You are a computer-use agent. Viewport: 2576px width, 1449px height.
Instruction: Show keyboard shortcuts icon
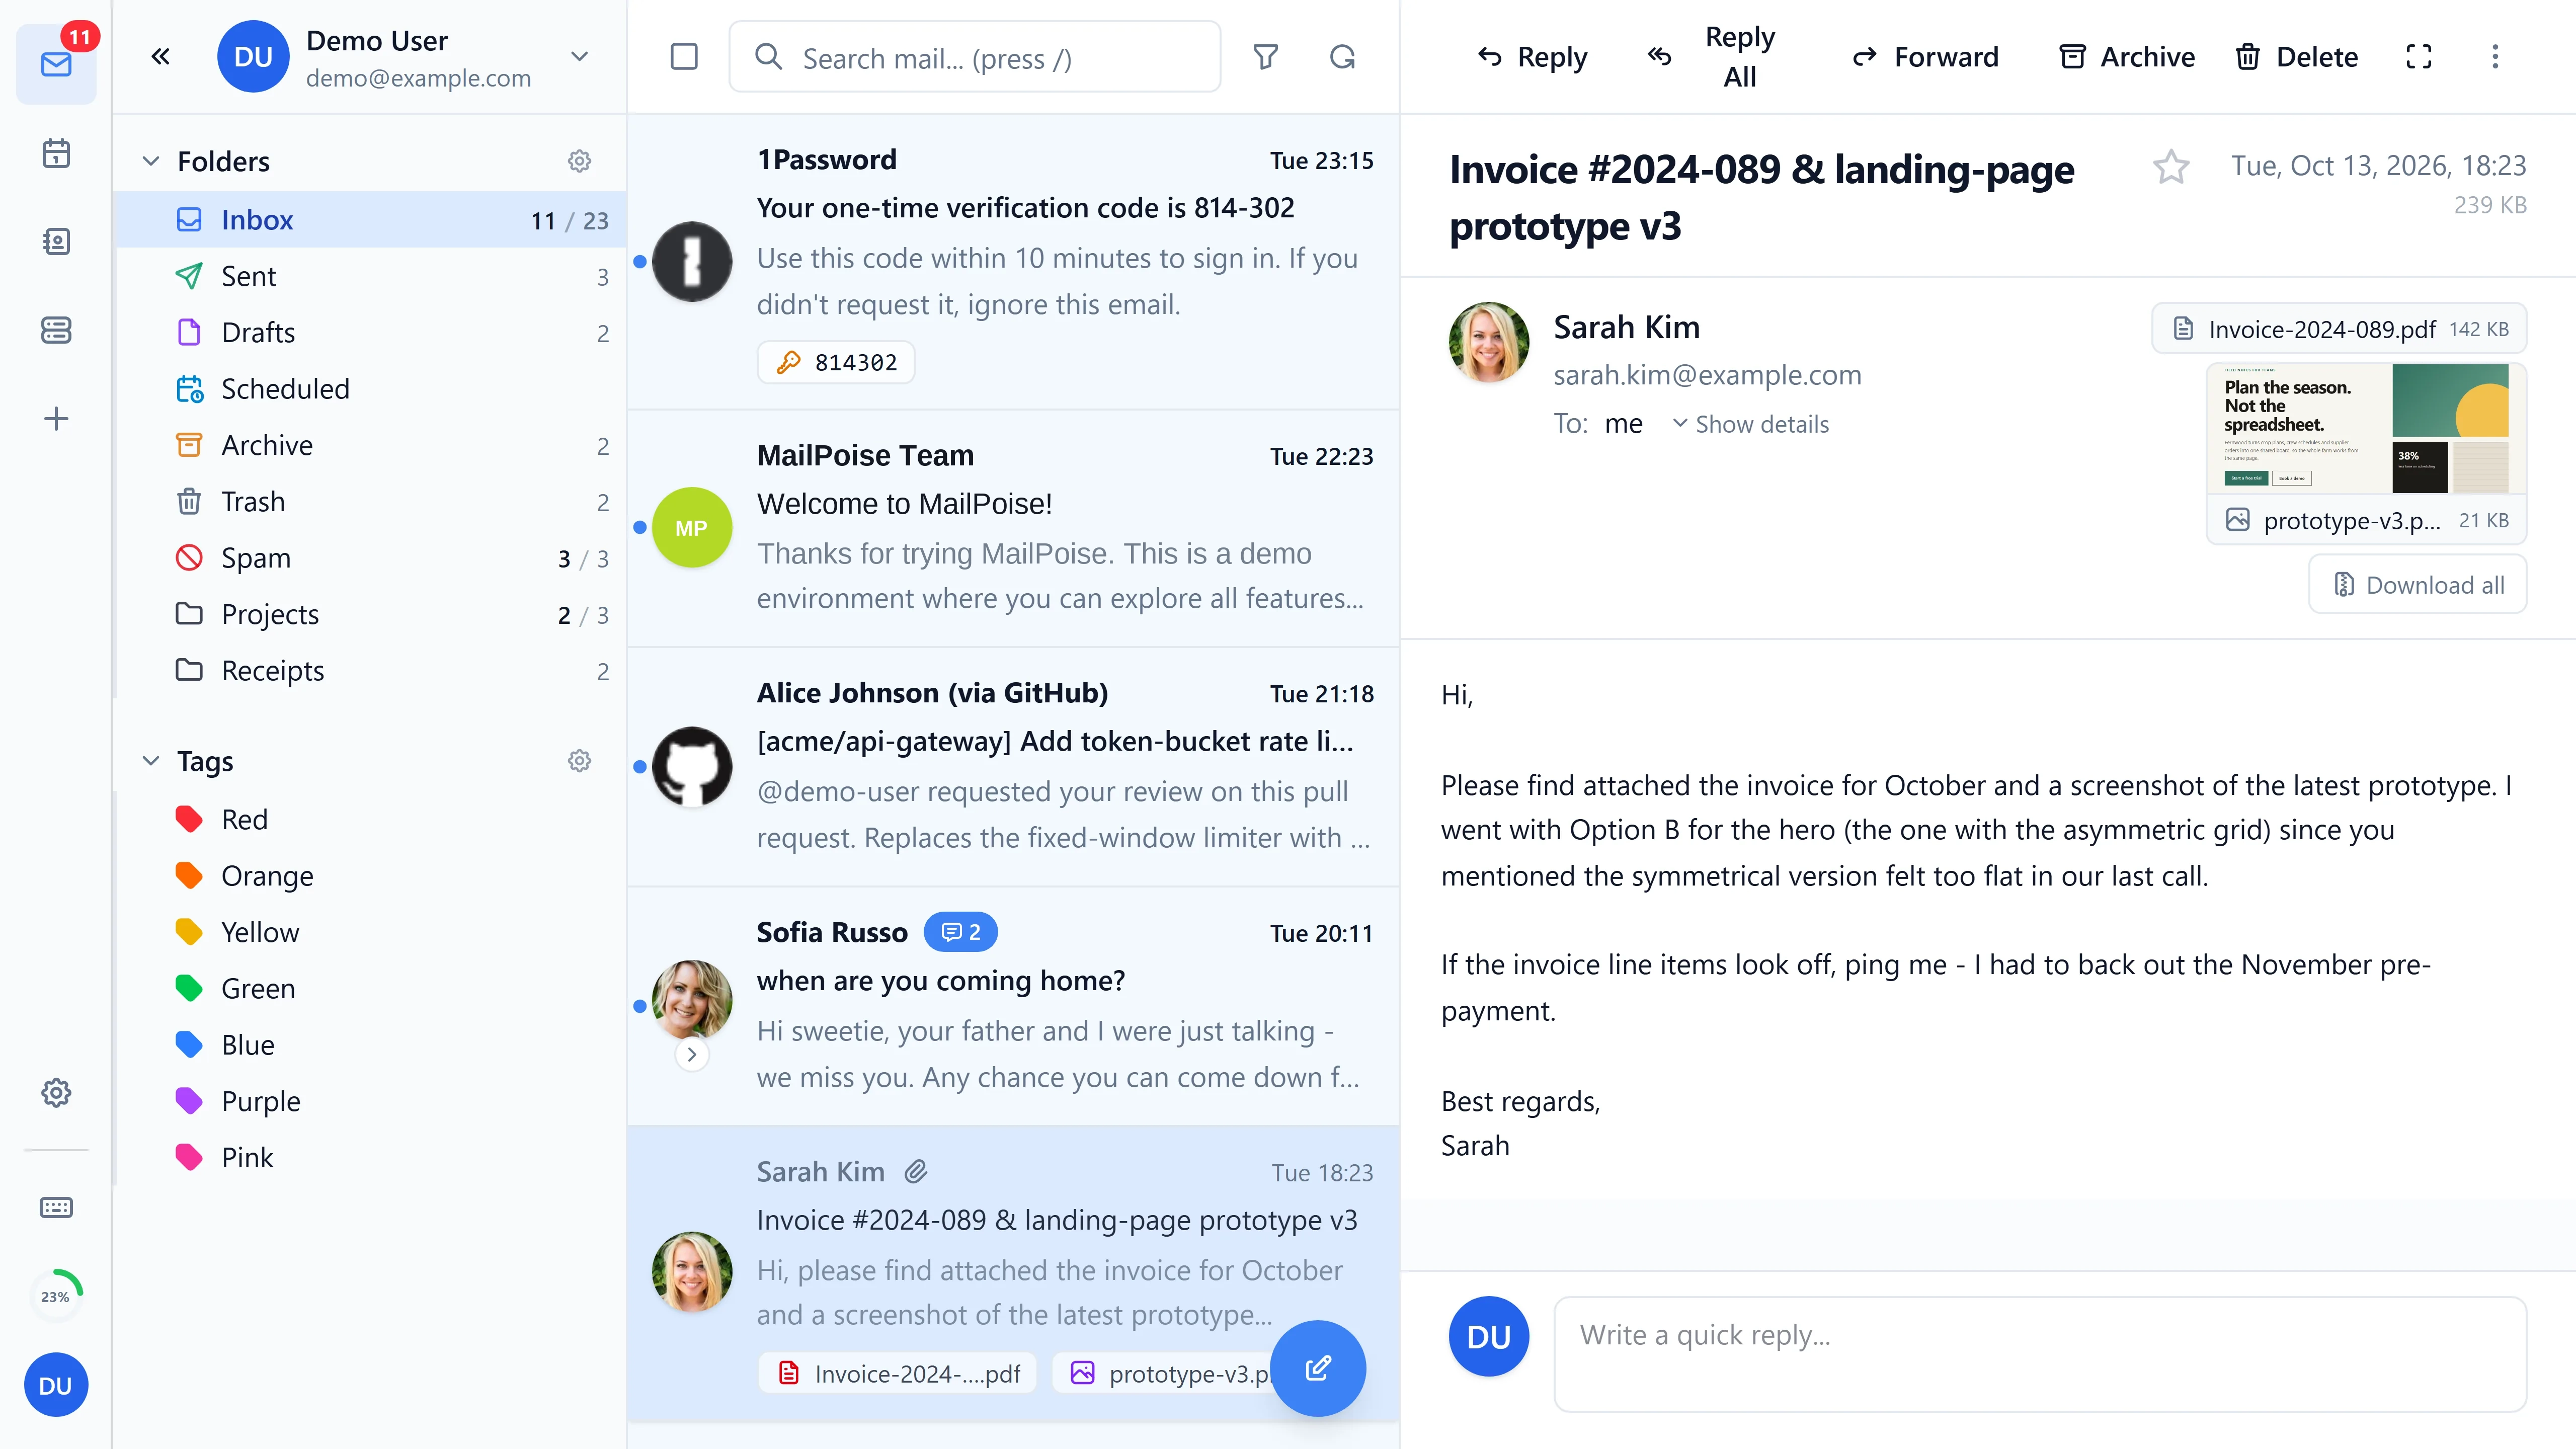[x=56, y=1207]
